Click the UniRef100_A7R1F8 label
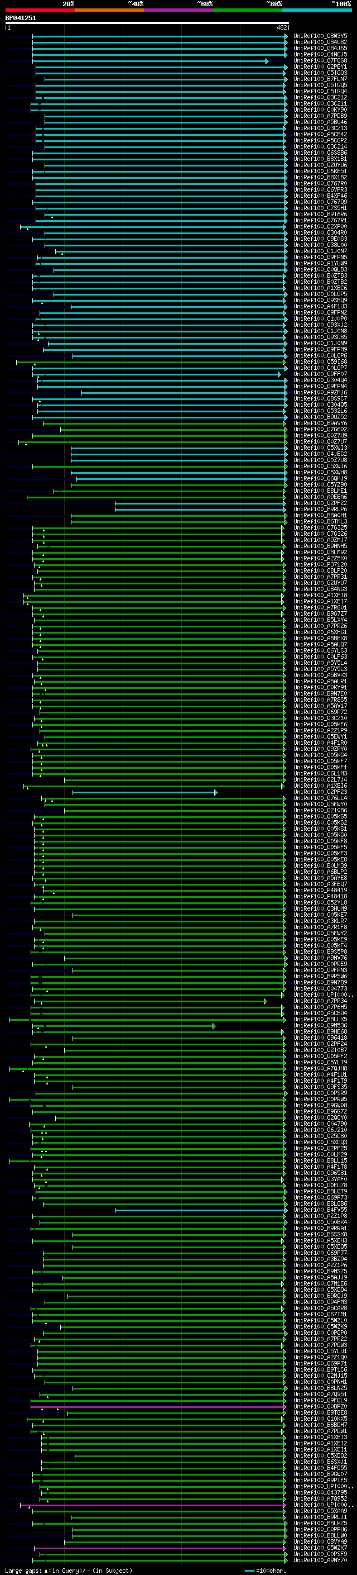Image resolution: width=357 pixels, height=1575 pixels. [320, 927]
